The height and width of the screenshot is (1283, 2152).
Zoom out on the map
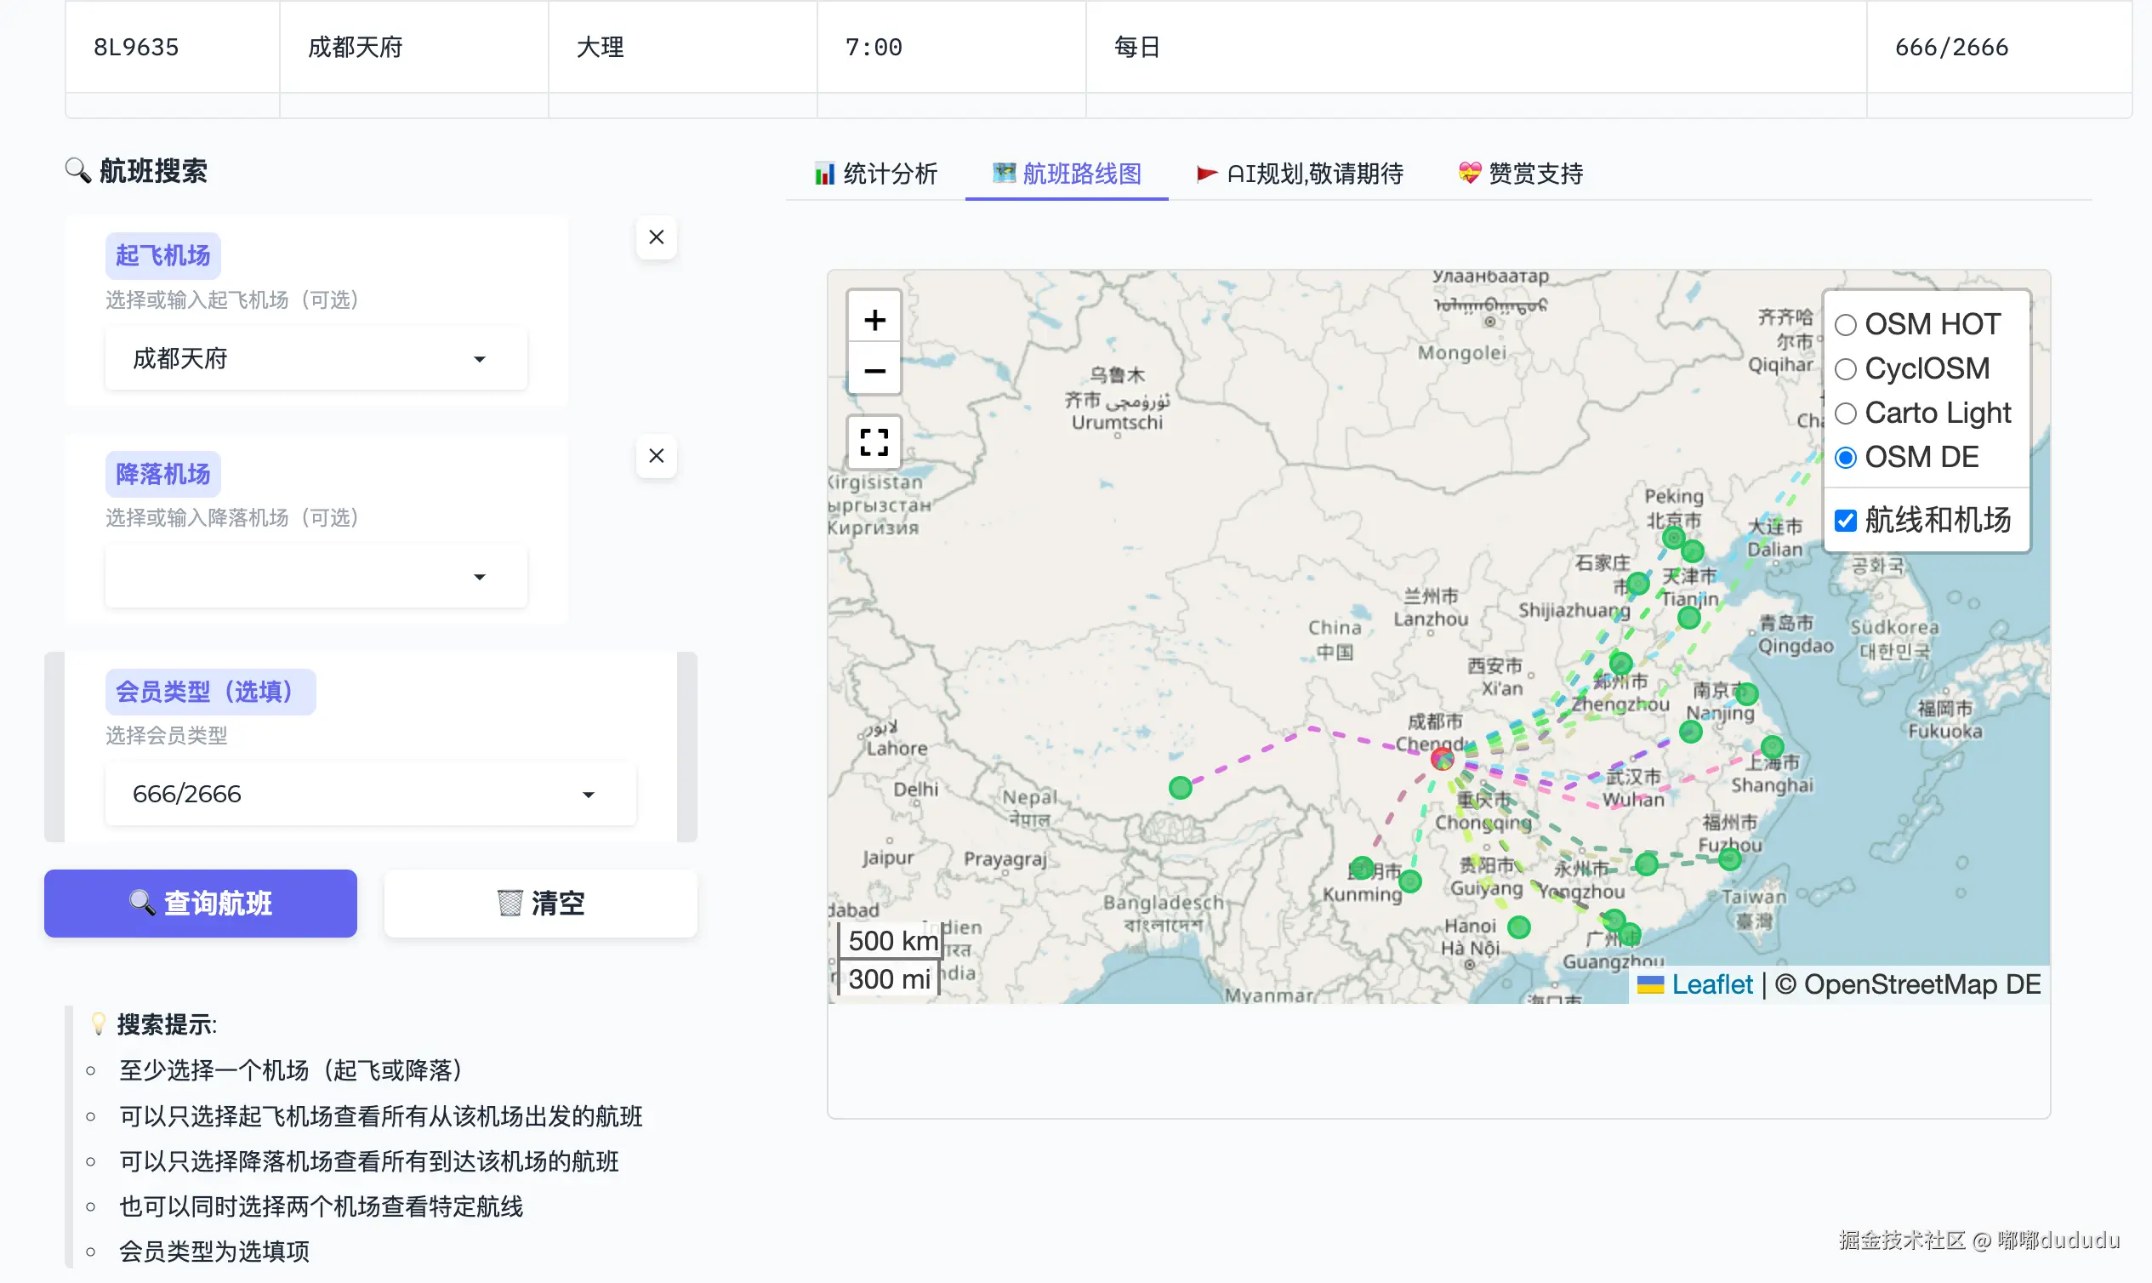point(874,371)
